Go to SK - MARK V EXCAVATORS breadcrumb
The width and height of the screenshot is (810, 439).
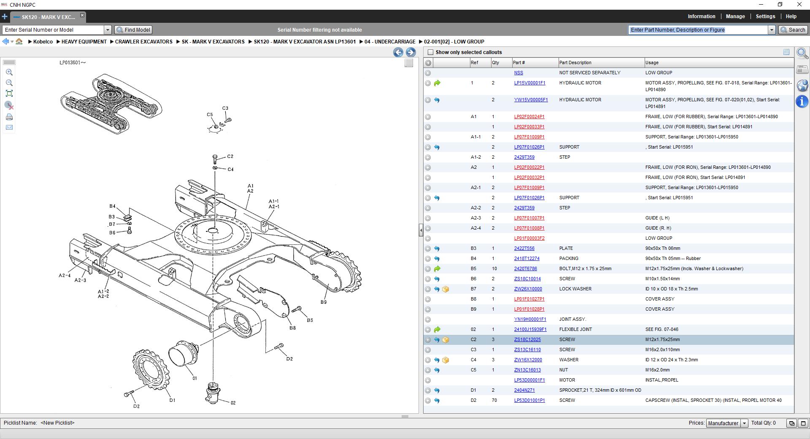213,42
